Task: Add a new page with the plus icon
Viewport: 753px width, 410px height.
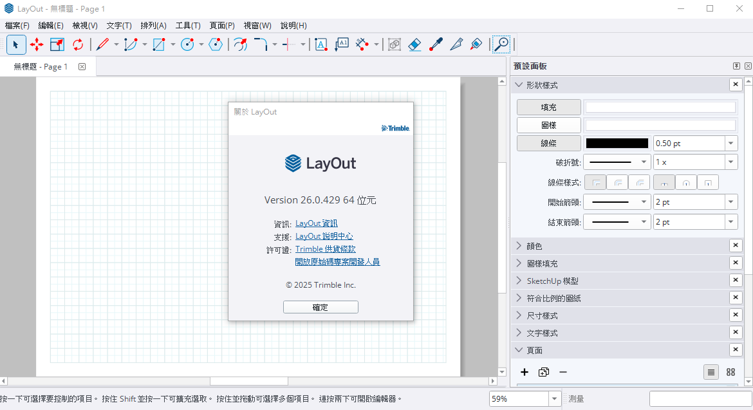Action: 525,372
